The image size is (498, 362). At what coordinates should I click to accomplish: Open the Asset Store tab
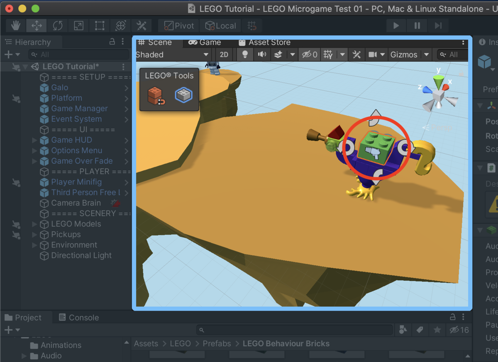click(x=264, y=42)
